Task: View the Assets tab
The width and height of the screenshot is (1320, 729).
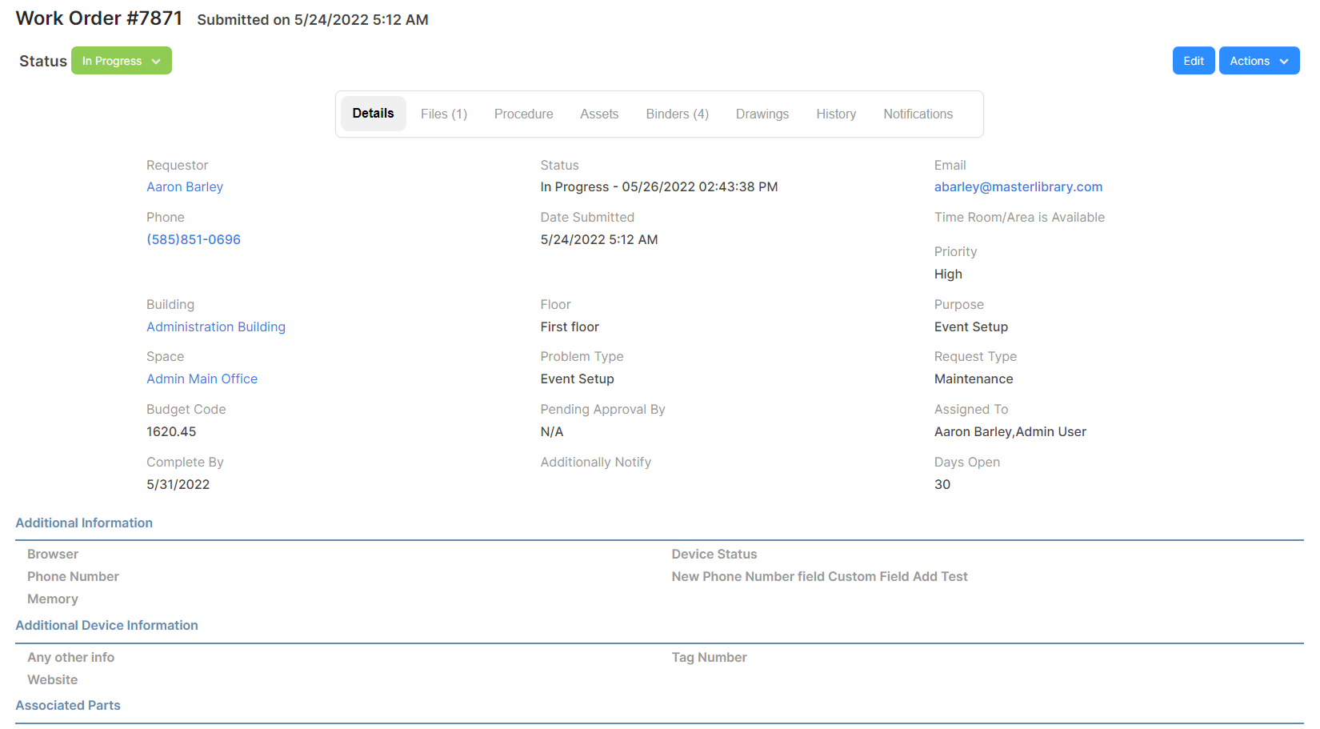Action: (598, 114)
